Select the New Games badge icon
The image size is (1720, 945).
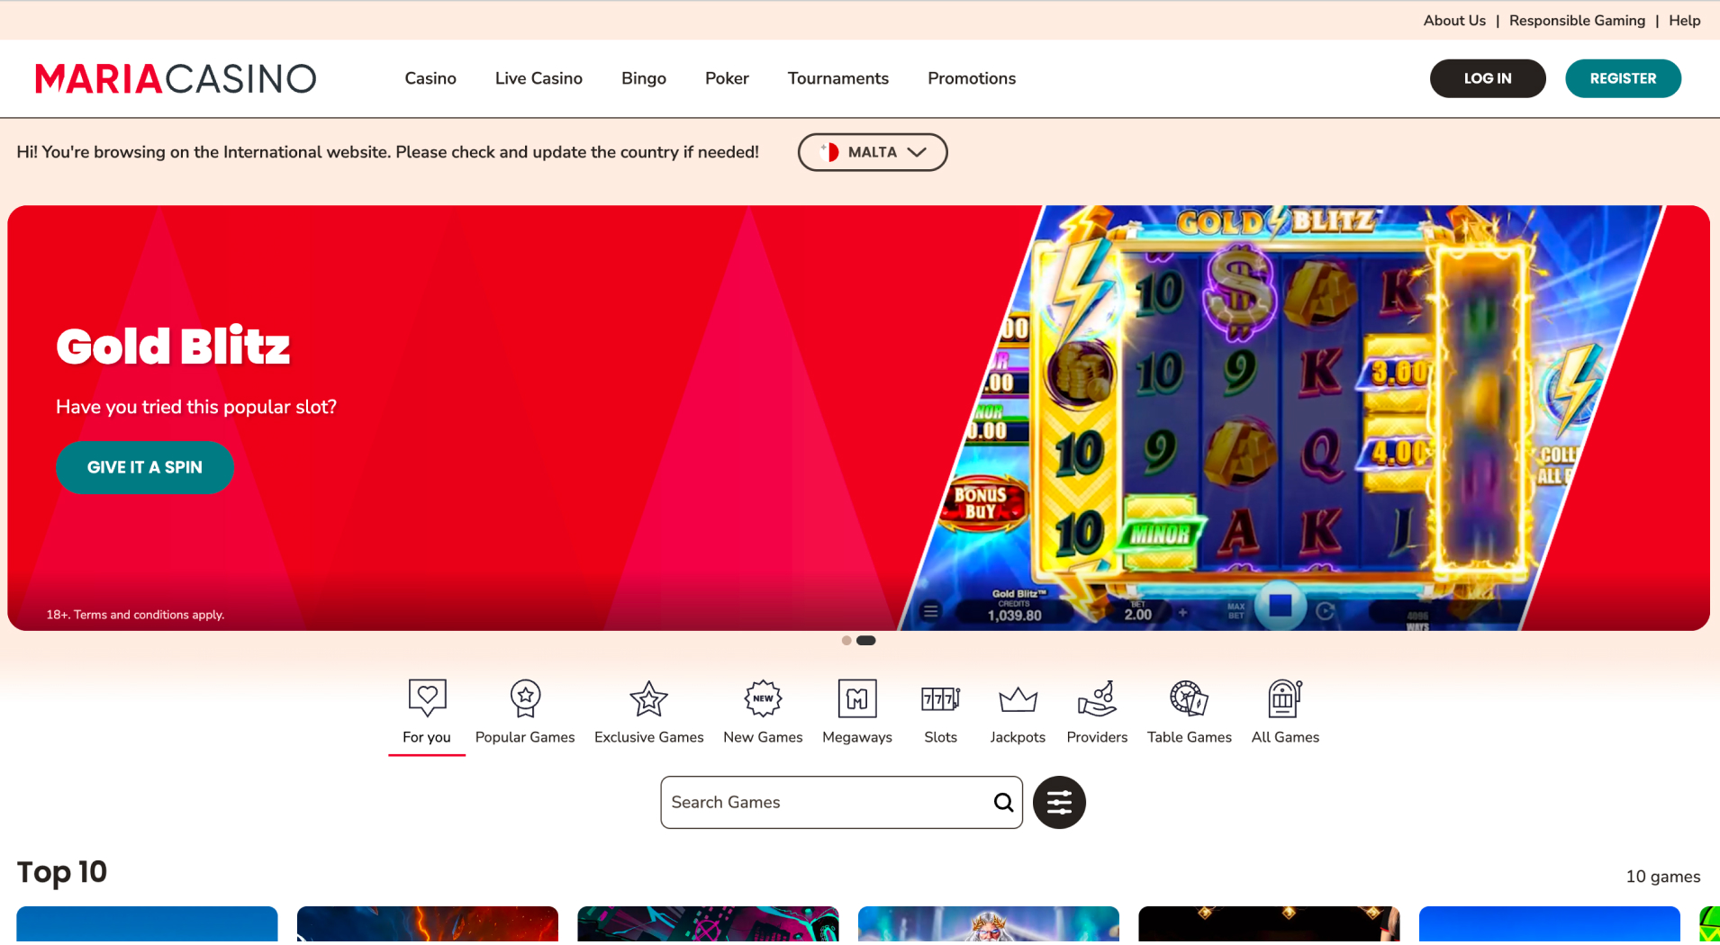point(763,697)
